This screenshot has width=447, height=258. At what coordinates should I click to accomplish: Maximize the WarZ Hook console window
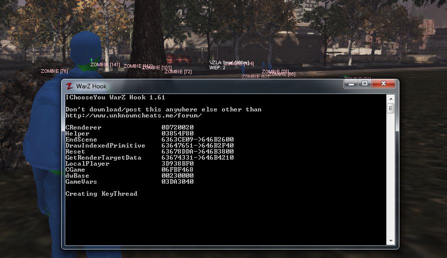pos(365,84)
